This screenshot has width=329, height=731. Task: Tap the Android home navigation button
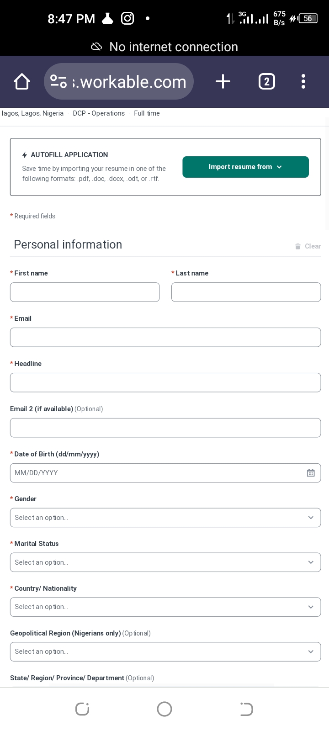tap(164, 709)
